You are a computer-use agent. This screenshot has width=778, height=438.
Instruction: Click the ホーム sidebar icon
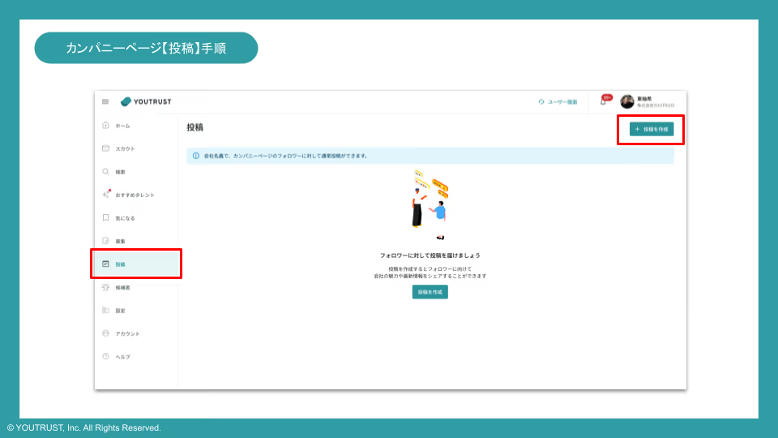(x=105, y=126)
